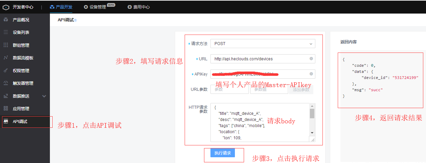Click the 触发器管理 icon
Viewport: 426px width, 163px height.
[x=6, y=83]
